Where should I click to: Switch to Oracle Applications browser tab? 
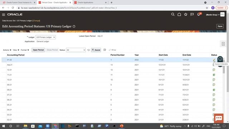pos(90,3)
